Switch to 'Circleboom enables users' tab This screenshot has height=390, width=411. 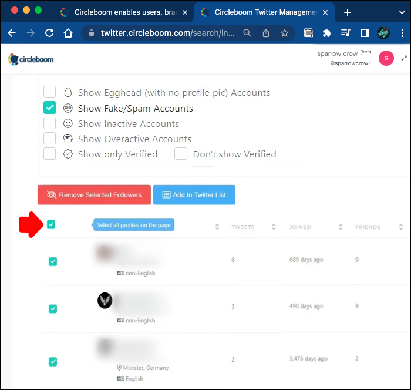point(125,12)
